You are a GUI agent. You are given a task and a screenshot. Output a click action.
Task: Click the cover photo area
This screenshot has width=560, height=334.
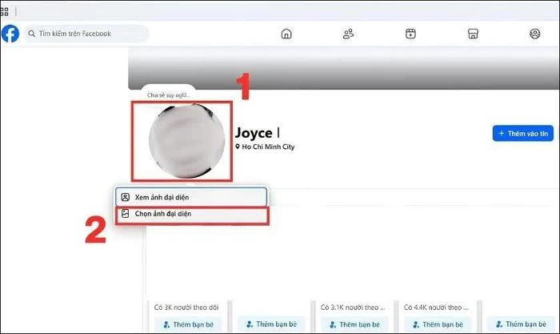pyautogui.click(x=344, y=68)
